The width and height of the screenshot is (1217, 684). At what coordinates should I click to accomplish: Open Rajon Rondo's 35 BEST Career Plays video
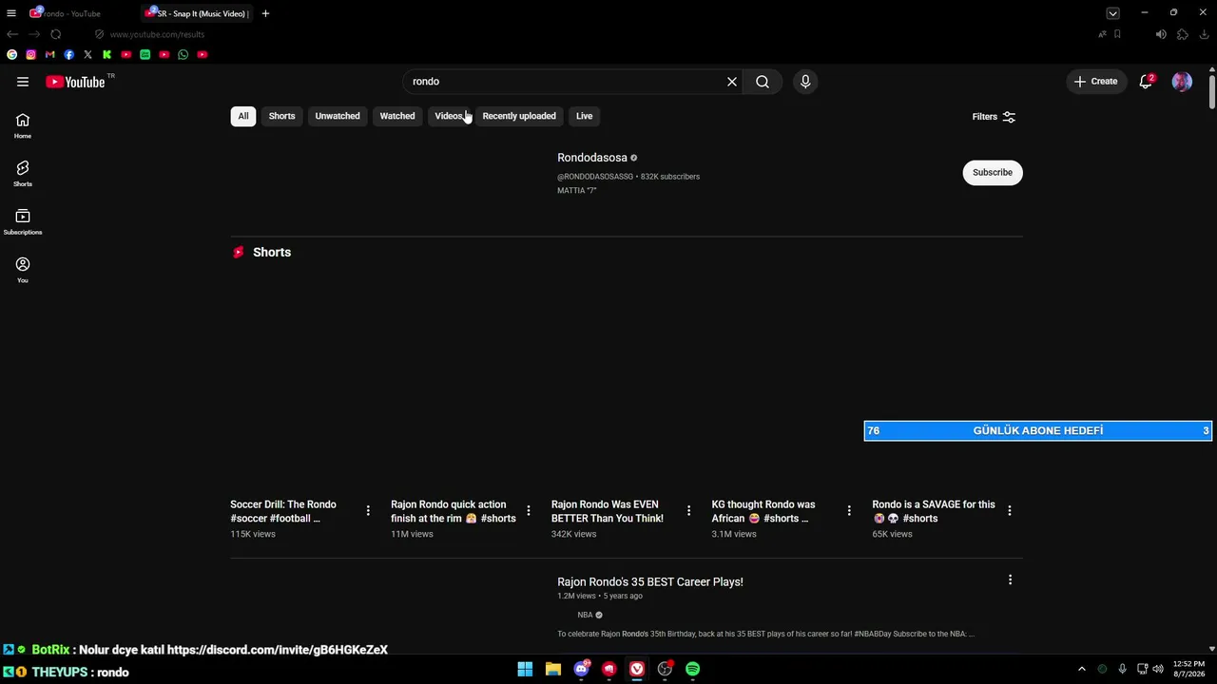[x=650, y=581]
